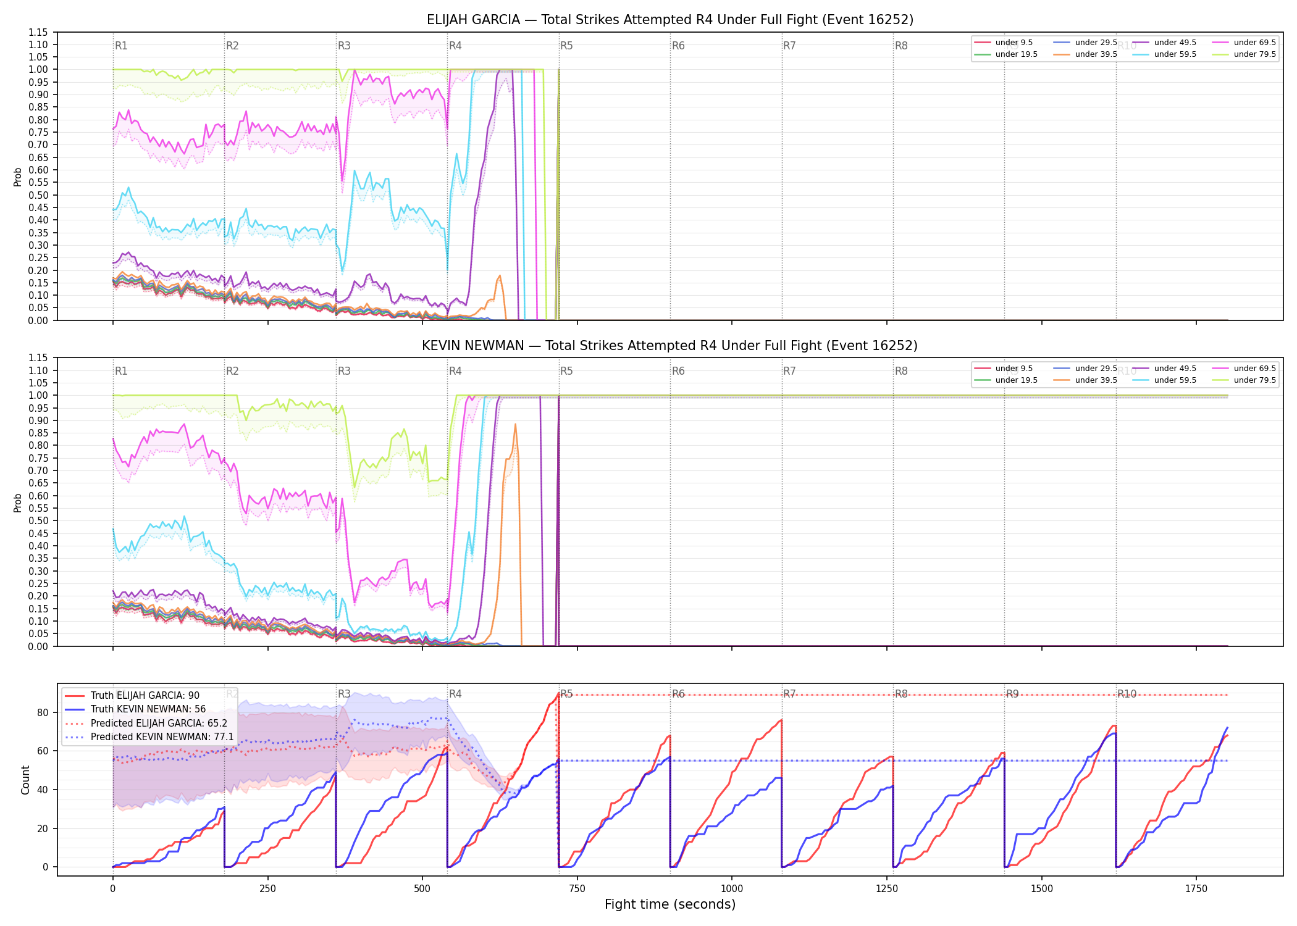Image resolution: width=1297 pixels, height=926 pixels.
Task: Click the 'under 59.5' legend entry in the Kevin Newman chart
Action: 1164,380
